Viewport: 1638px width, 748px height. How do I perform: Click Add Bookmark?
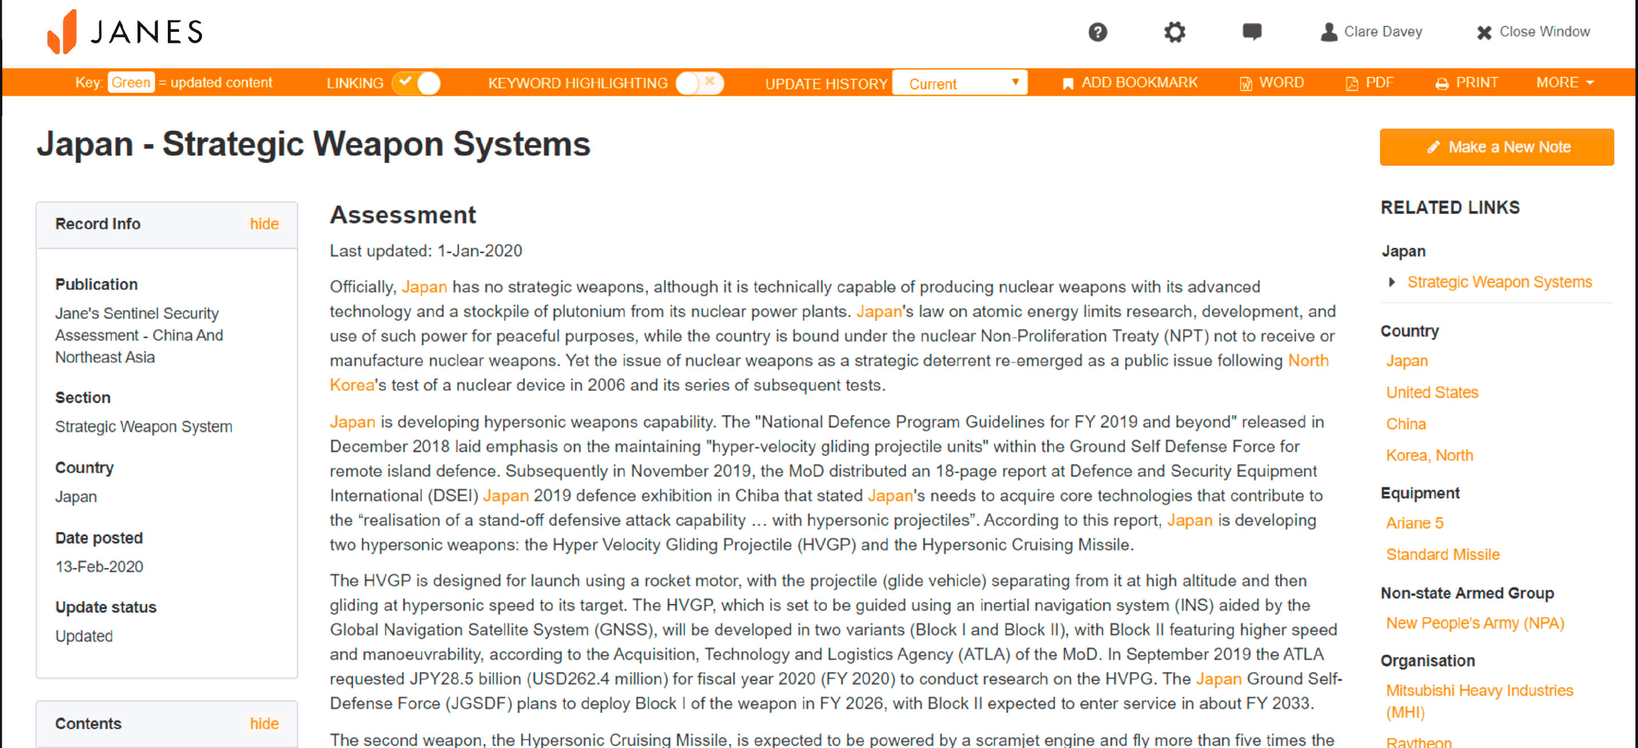[1130, 83]
